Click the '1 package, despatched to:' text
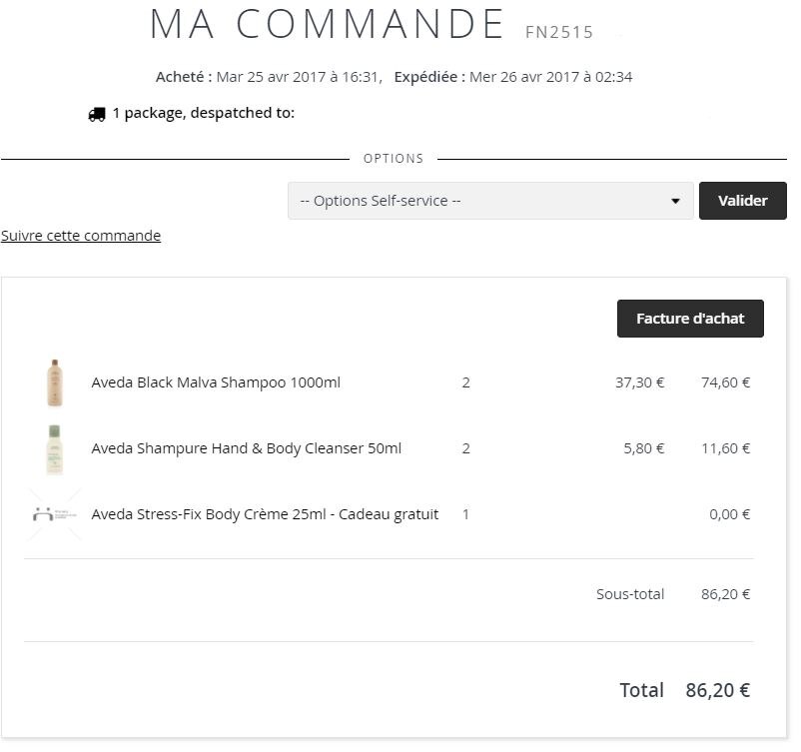 [204, 113]
